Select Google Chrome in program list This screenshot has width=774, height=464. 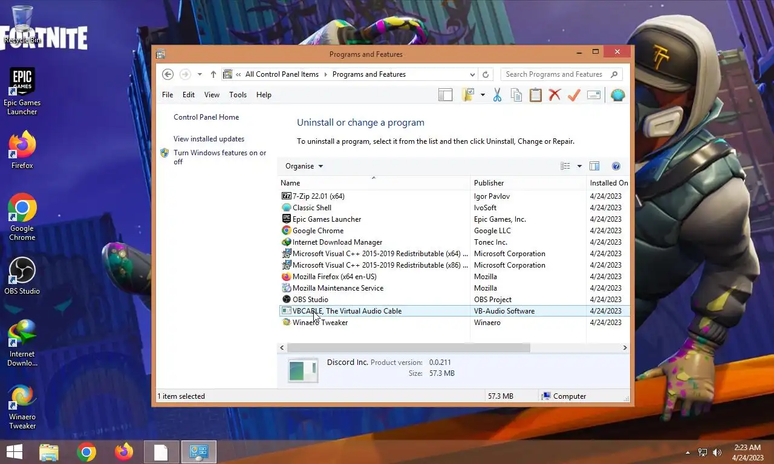[454, 231]
